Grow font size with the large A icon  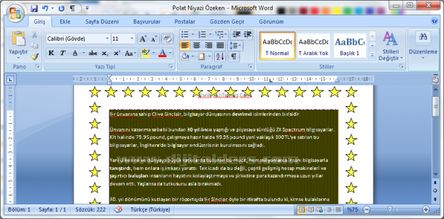[143, 39]
